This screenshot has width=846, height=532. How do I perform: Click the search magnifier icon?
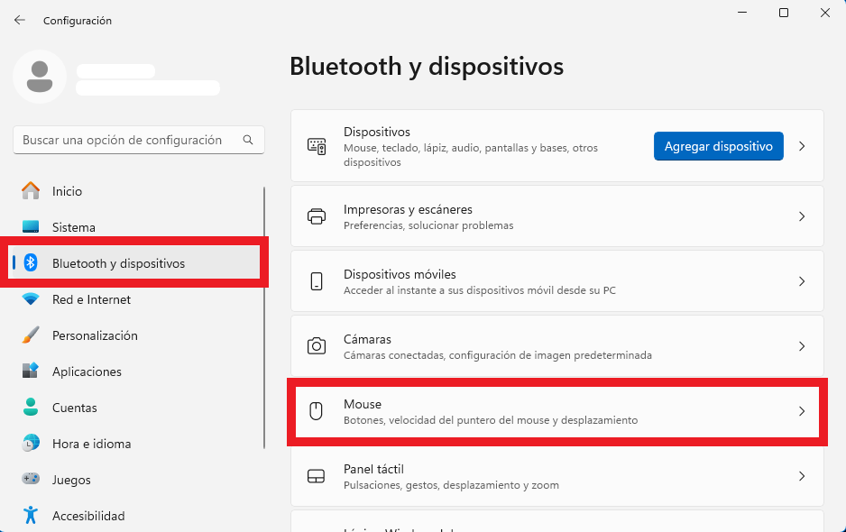248,140
